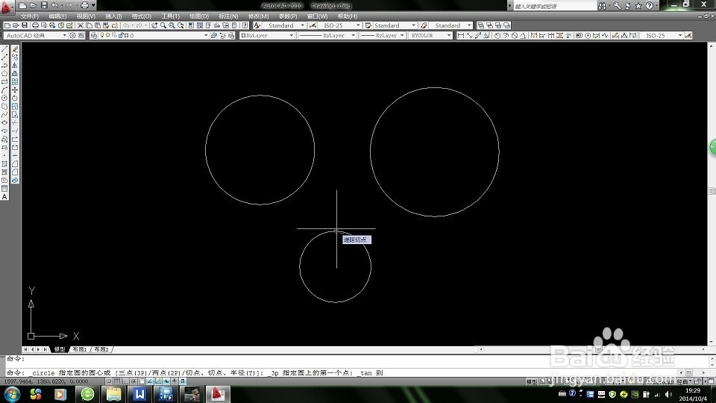The image size is (716, 403).
Task: Click the Zoom Realtime magnifier icon
Action: point(163,25)
